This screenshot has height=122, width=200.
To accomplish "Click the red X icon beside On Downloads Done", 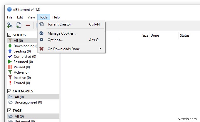I will click(x=41, y=49).
